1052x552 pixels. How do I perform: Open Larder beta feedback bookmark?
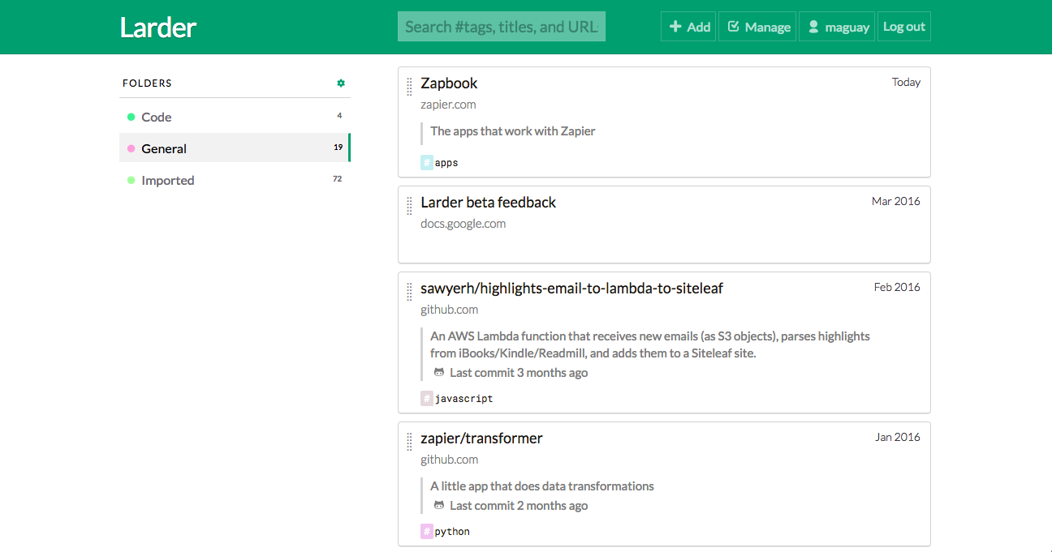[x=488, y=203]
